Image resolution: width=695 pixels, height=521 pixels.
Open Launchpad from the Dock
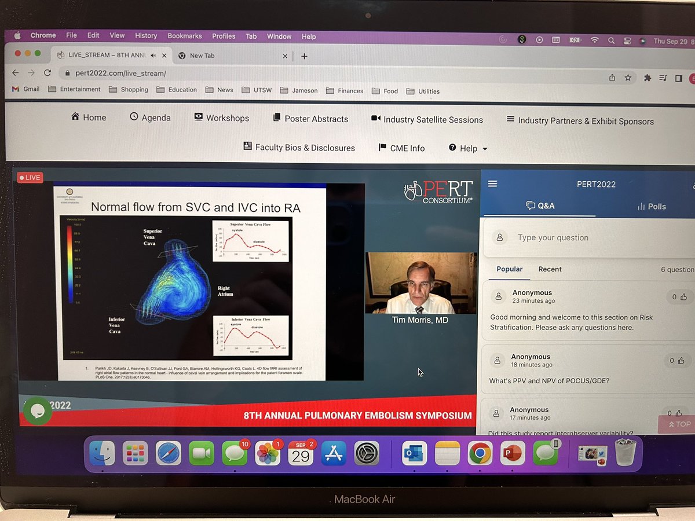coord(136,453)
